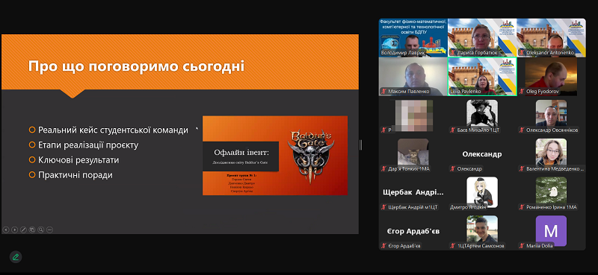Click Дар'я Тонких cat avatar tile
This screenshot has width=598, height=275.
pyautogui.click(x=413, y=154)
